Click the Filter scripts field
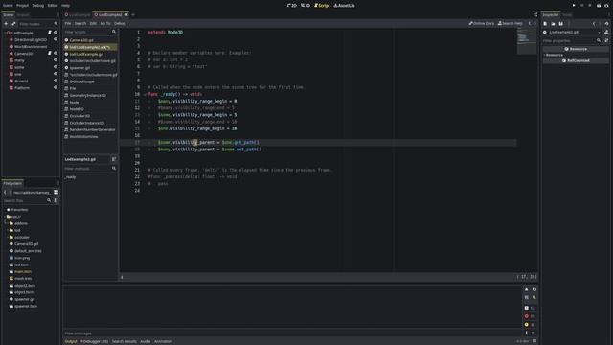The height and width of the screenshot is (345, 613). click(x=90, y=32)
